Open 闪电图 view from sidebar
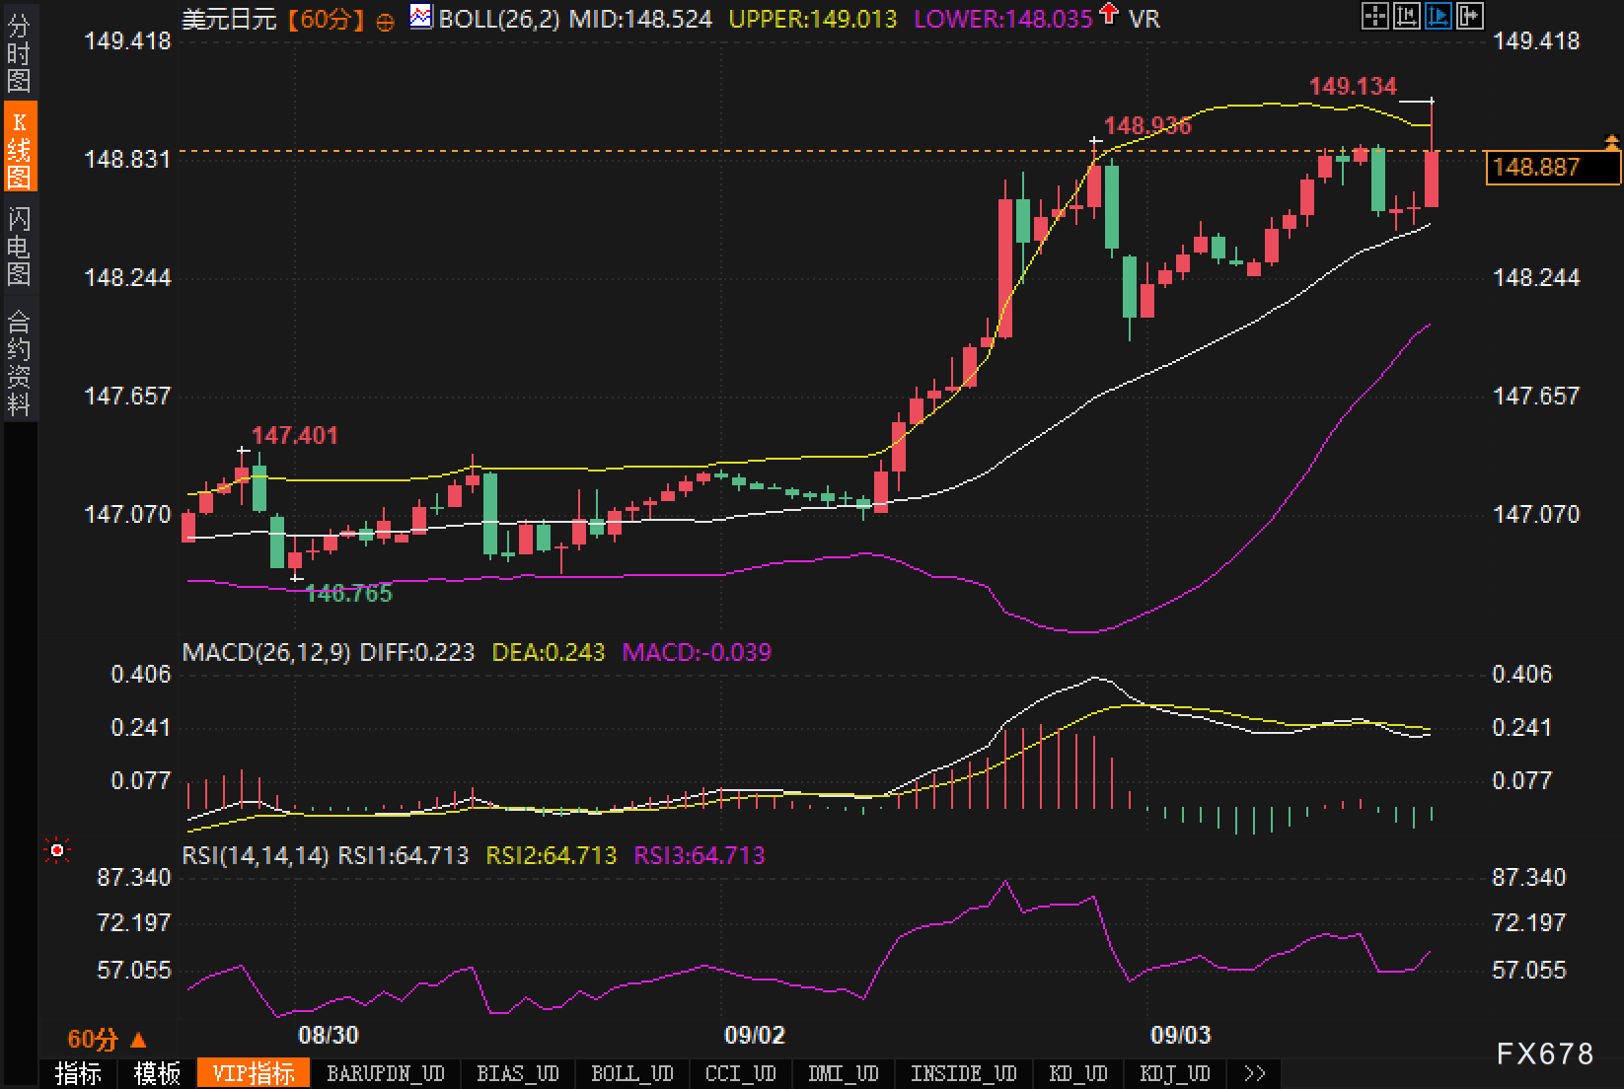 (x=19, y=245)
